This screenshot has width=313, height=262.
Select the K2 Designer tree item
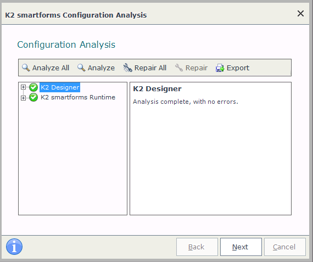click(60, 87)
